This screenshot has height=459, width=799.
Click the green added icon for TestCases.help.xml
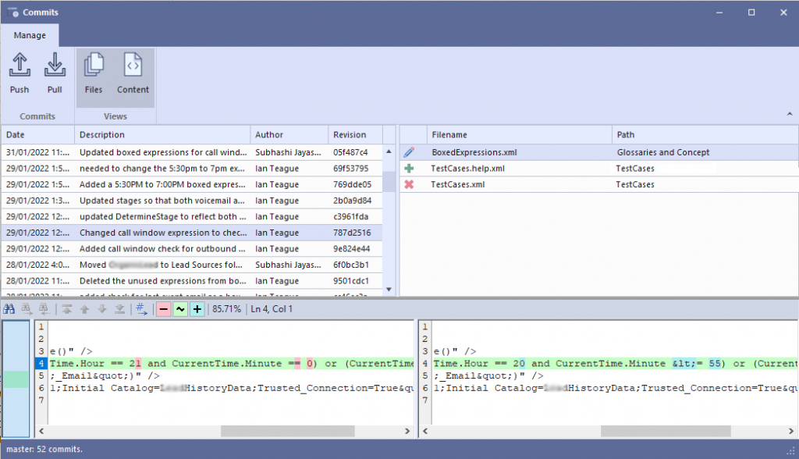409,169
